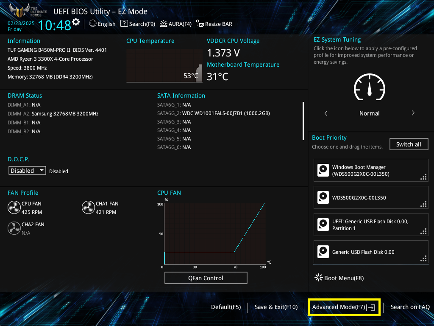The height and width of the screenshot is (326, 434).
Task: Enter Advanced Mode(F7)
Action: pyautogui.click(x=344, y=307)
